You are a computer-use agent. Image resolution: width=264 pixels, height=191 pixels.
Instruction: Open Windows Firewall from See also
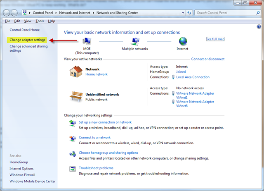pos(23,175)
